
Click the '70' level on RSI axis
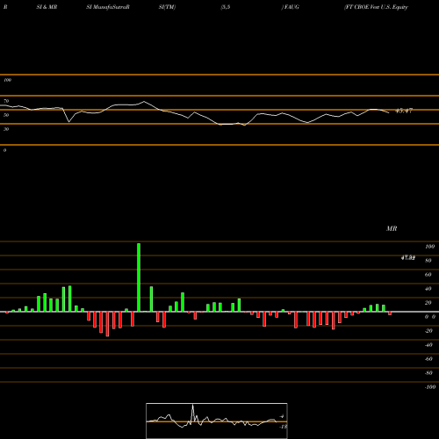(6, 101)
